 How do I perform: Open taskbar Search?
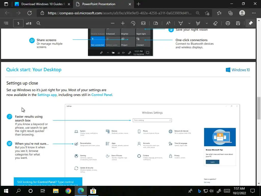click(18, 191)
